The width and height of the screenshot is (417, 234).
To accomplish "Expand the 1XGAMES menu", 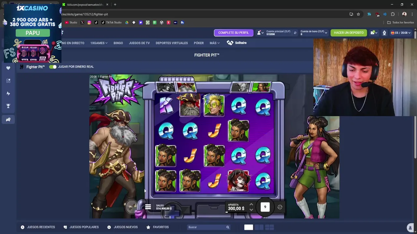I will pos(99,43).
